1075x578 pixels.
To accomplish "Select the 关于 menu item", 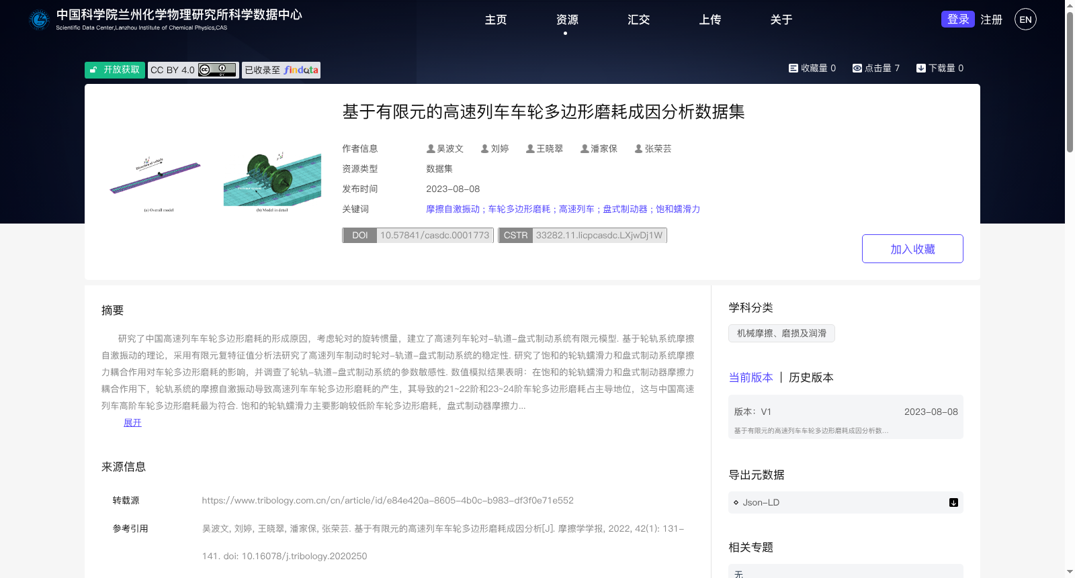I will 781,19.
